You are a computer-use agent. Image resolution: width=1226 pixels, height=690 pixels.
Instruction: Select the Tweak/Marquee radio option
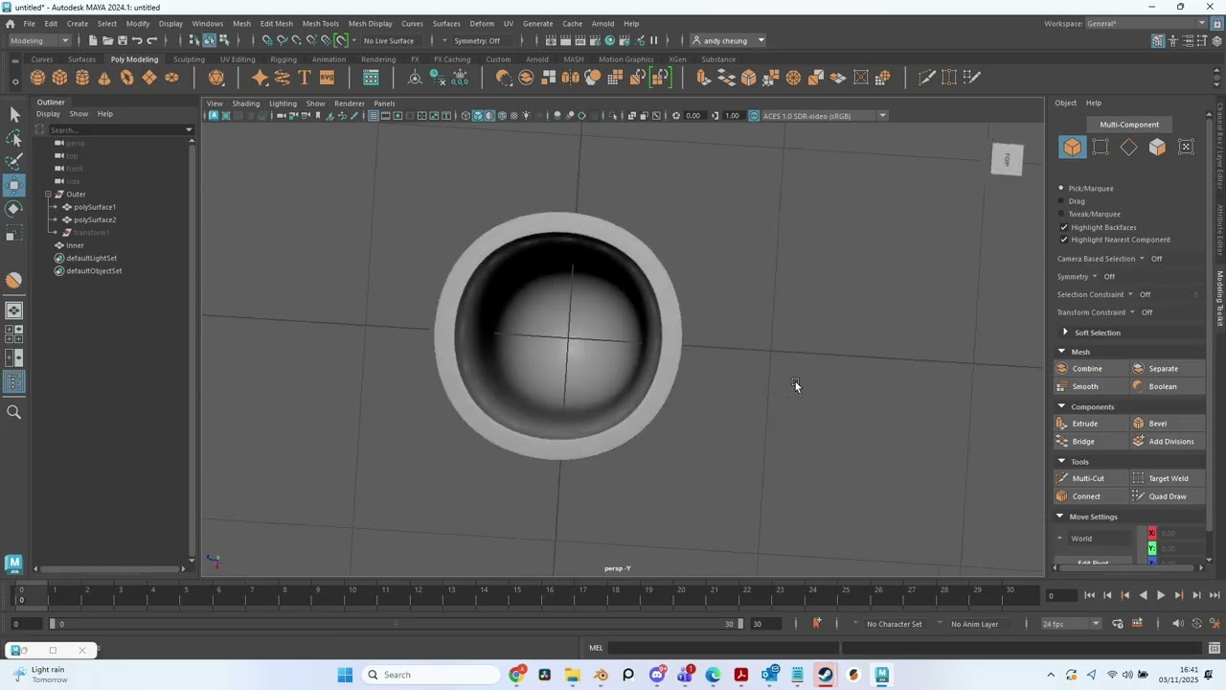point(1061,214)
